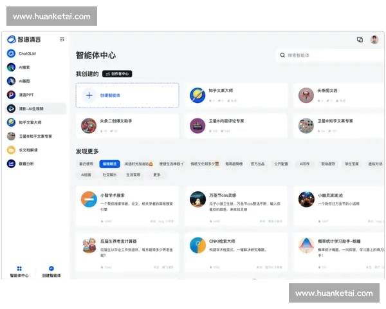Open the 创作者中心 button
This screenshot has height=309, width=386.
(x=117, y=73)
